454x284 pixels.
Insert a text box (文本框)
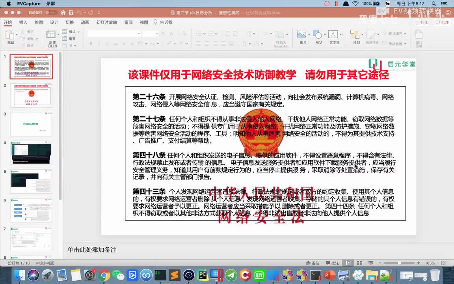[333, 34]
